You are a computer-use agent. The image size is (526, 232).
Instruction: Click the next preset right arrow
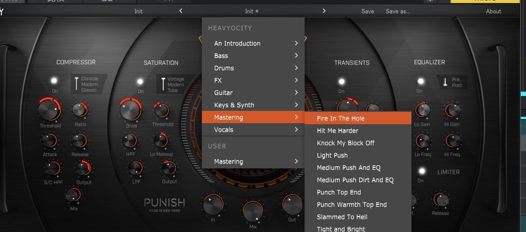[324, 11]
